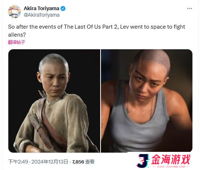Open the three-dot more options menu
Image resolution: width=200 pixels, height=170 pixels.
(x=189, y=9)
